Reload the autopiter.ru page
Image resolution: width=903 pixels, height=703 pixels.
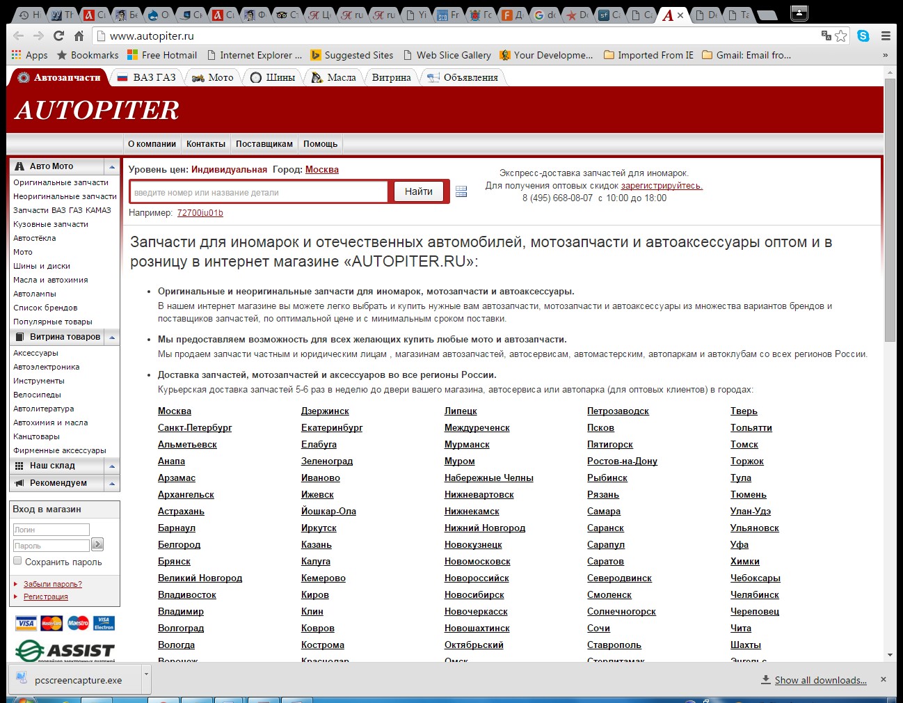point(59,36)
